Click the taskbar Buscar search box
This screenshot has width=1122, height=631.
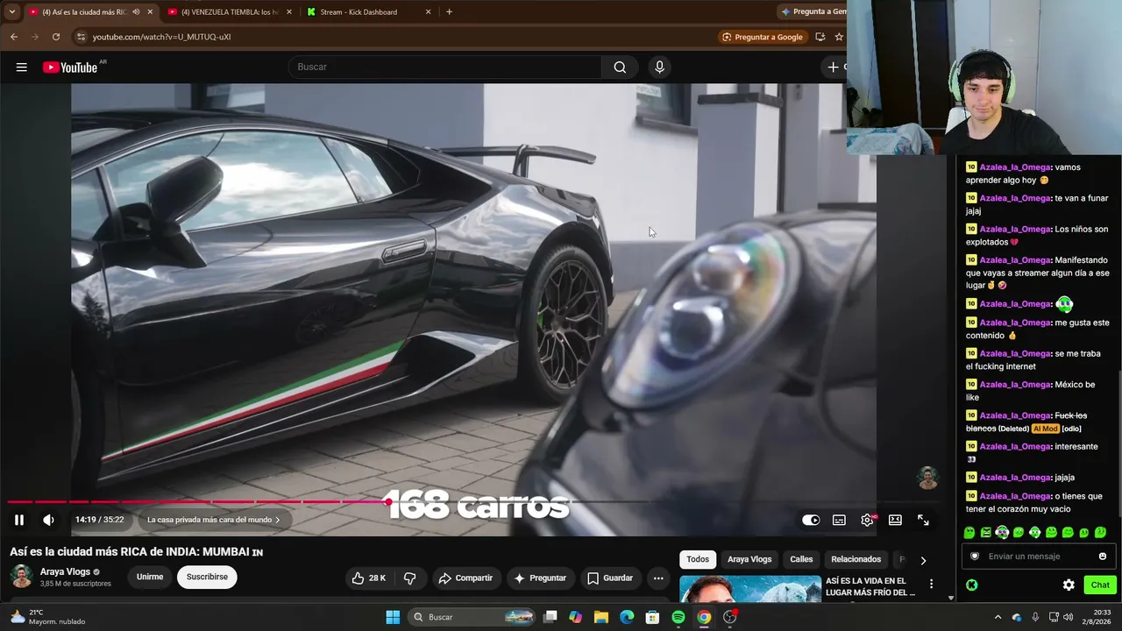tap(472, 617)
